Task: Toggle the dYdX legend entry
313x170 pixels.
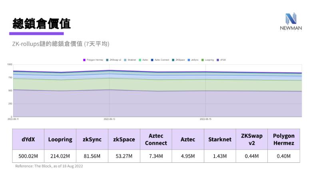Action: [218, 60]
